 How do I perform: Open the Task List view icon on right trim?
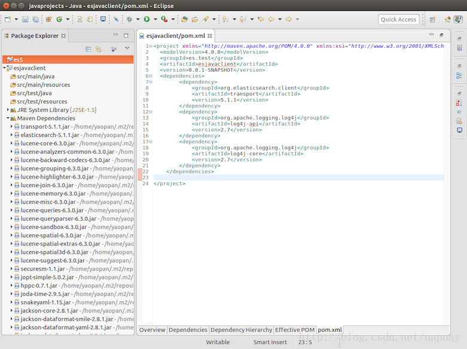459,48
